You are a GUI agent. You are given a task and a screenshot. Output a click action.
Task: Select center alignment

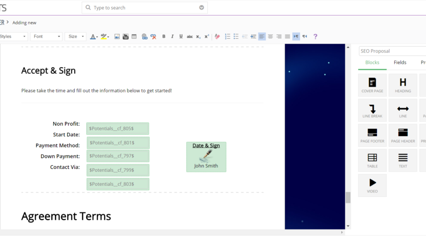tap(270, 37)
